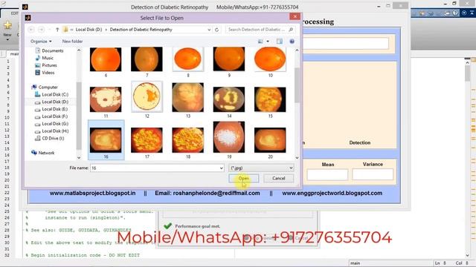Click New folder button

[72, 42]
